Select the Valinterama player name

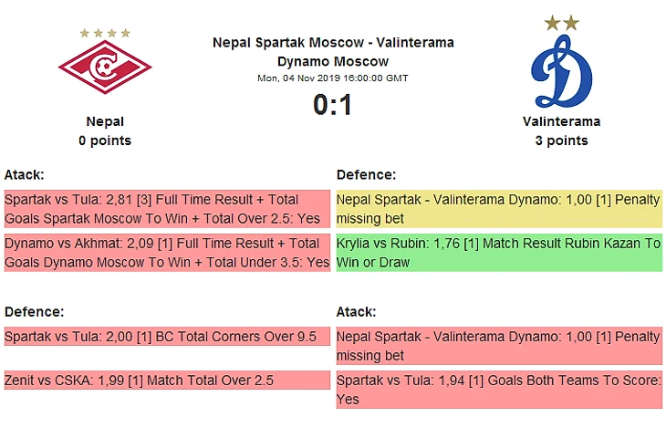561,121
